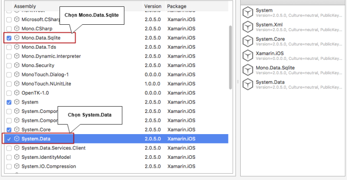Screen dimensions: 347x180
Task: Click System icon in selected references panel
Action: 248,12
